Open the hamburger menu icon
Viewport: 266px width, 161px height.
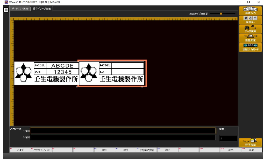tap(6, 10)
